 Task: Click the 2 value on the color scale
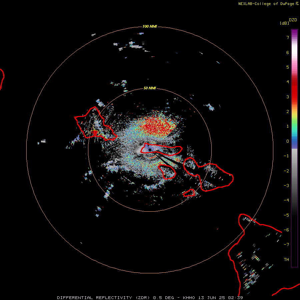coord(288,112)
